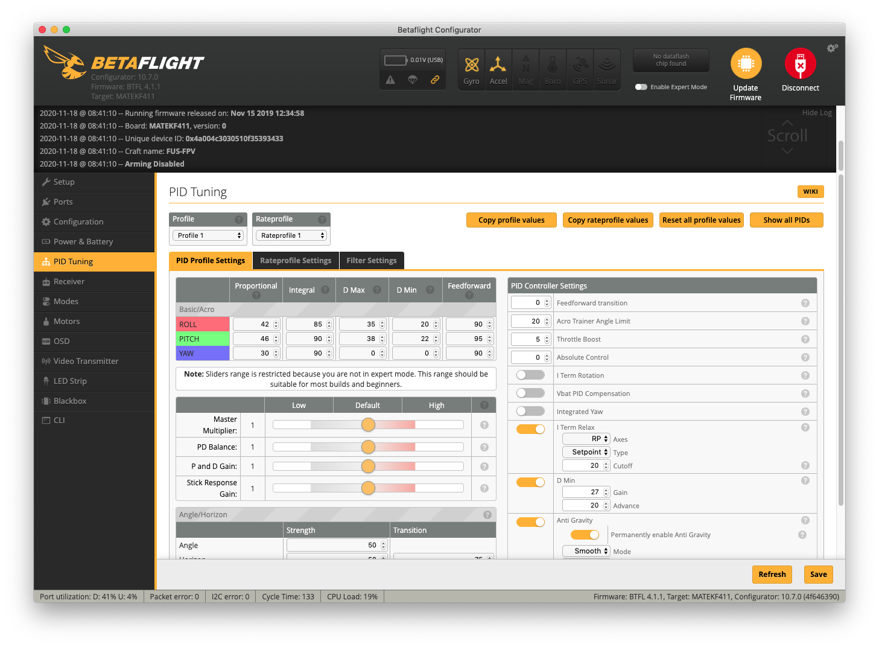Image resolution: width=879 pixels, height=647 pixels.
Task: Click the ROLL Proportional value field
Action: click(x=256, y=324)
